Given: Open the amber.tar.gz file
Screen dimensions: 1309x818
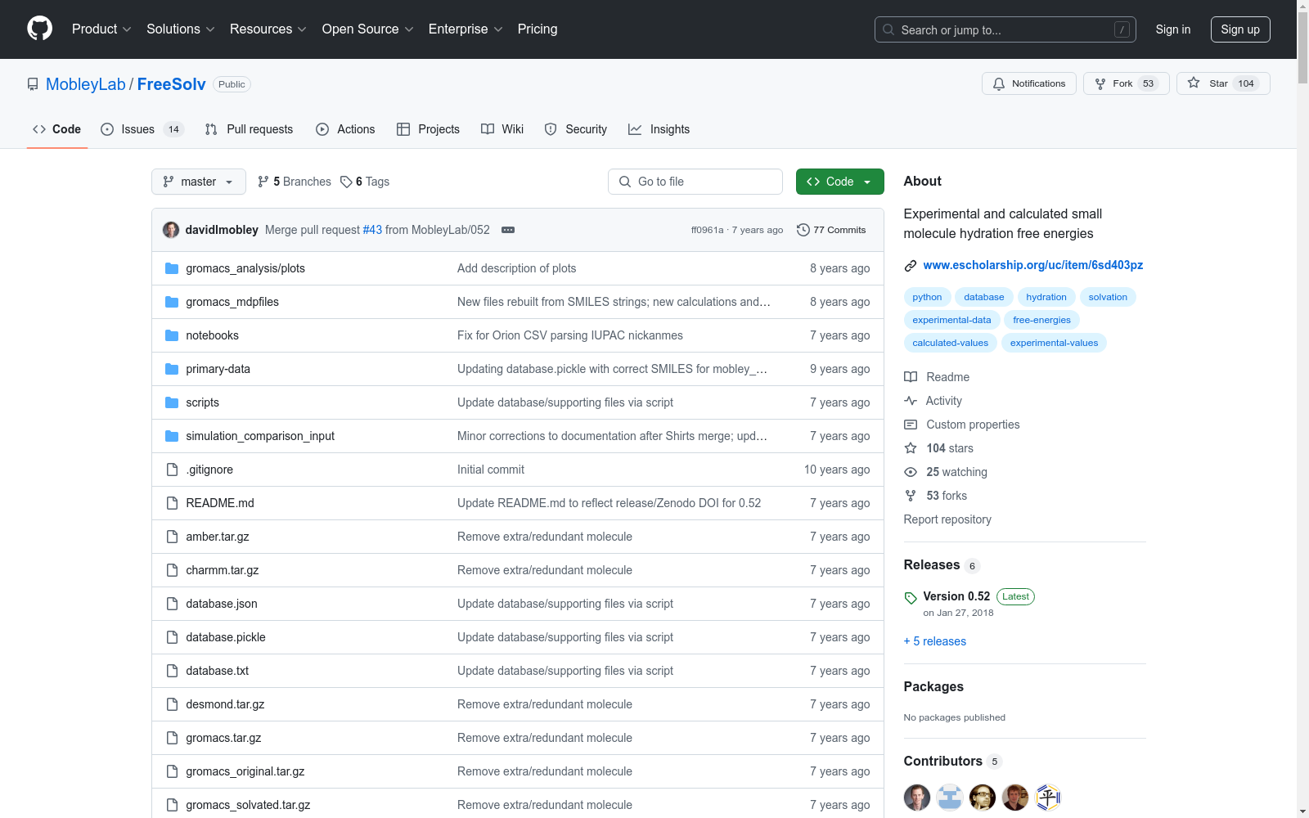Looking at the screenshot, I should (x=218, y=537).
